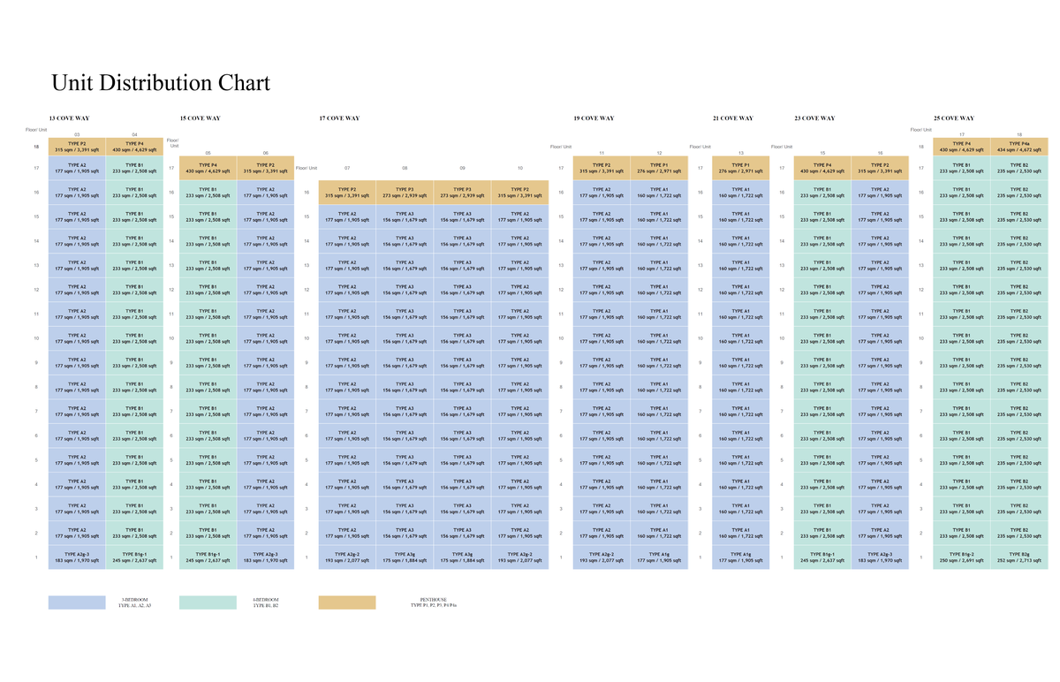1060x682 pixels.
Task: Select the 17 COVE WAY heading
Action: click(339, 117)
